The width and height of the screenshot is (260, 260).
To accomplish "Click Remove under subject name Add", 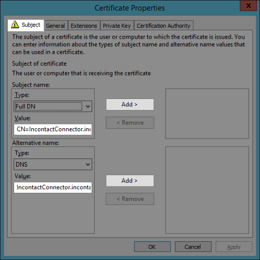I will point(130,122).
